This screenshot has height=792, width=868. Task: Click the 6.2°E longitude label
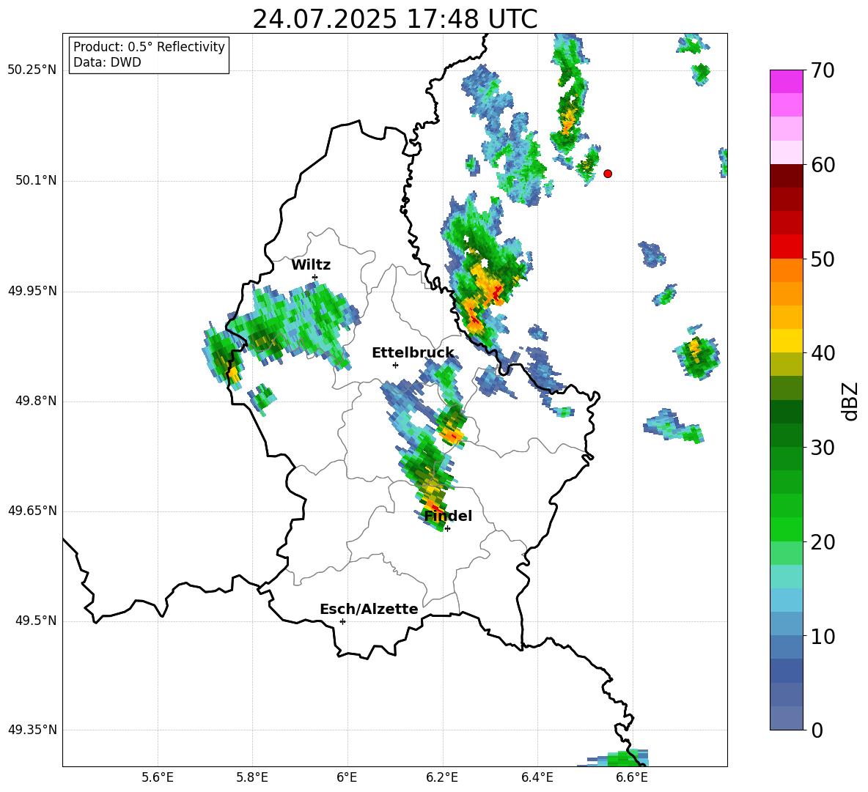click(442, 777)
